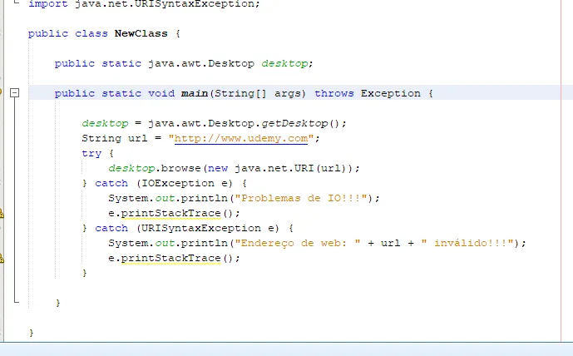Click 'println' on the Problemas line
This screenshot has height=356, width=573.
pos(205,199)
